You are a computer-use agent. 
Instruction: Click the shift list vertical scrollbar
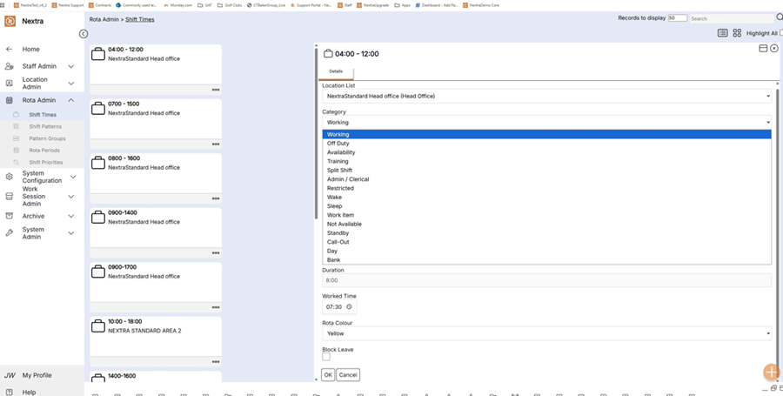coord(316,134)
